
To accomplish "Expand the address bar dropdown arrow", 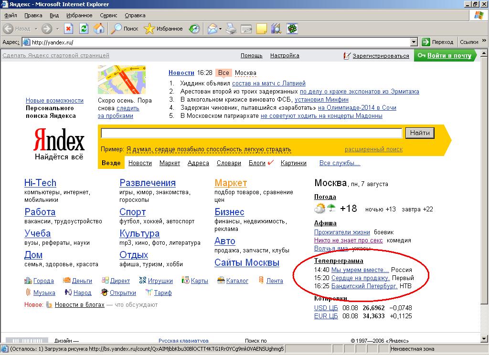I will tap(414, 42).
